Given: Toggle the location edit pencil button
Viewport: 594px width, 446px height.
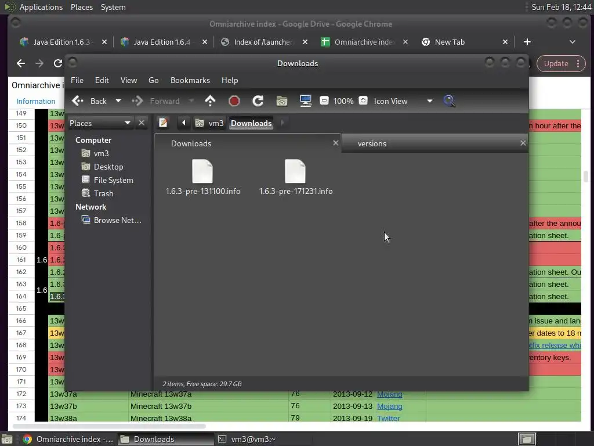Looking at the screenshot, I should 163,123.
